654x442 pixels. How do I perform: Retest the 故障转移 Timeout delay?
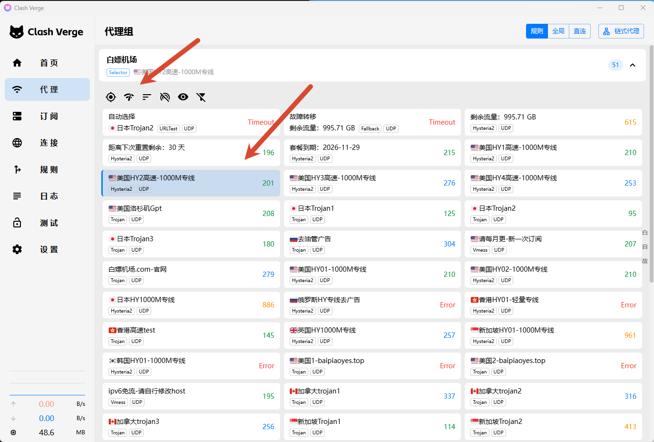pyautogui.click(x=442, y=122)
